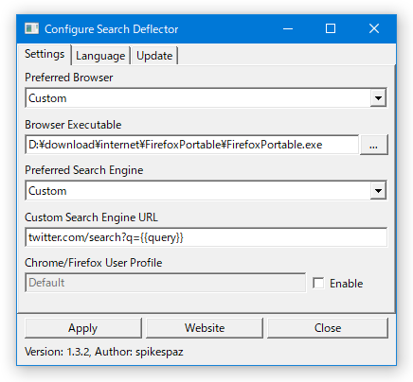Switch to the Update tab
This screenshot has width=413, height=382.
tap(154, 56)
